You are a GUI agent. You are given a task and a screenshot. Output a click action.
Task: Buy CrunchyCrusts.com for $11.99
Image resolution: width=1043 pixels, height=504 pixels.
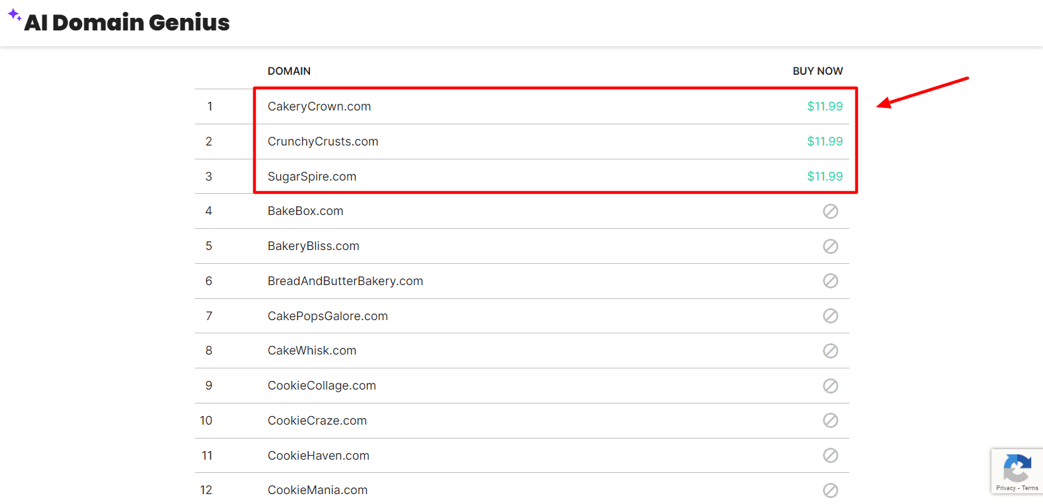824,142
